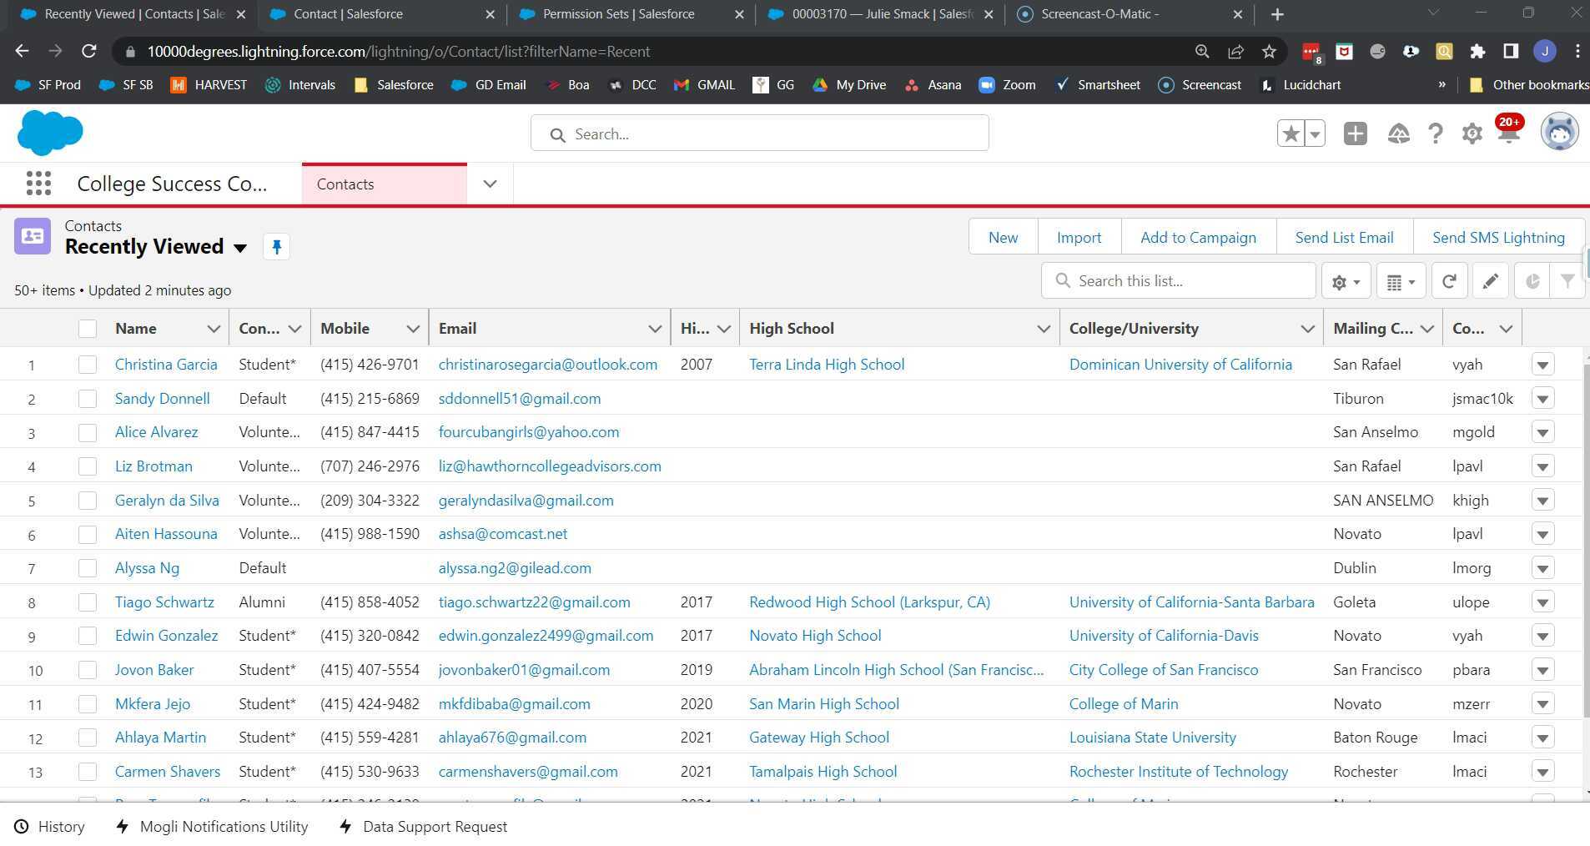Click the Send List Email button
1590x846 pixels.
point(1344,238)
